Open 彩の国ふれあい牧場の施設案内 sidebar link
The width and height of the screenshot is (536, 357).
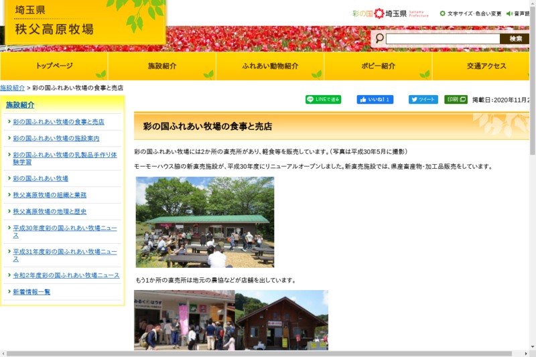[56, 139]
